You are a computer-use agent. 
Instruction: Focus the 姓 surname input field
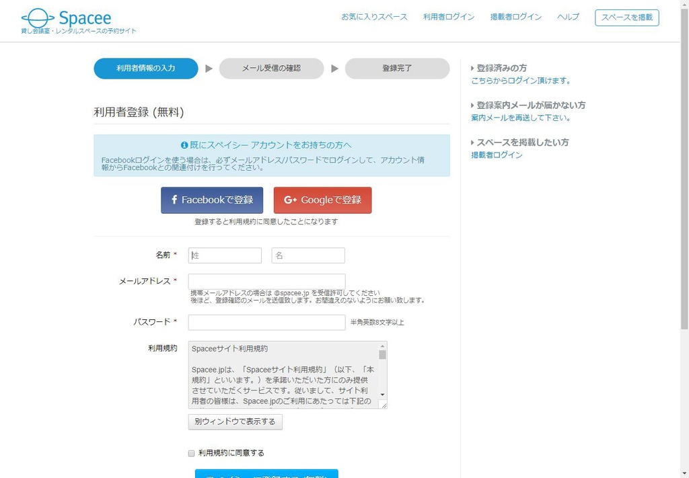pyautogui.click(x=225, y=255)
